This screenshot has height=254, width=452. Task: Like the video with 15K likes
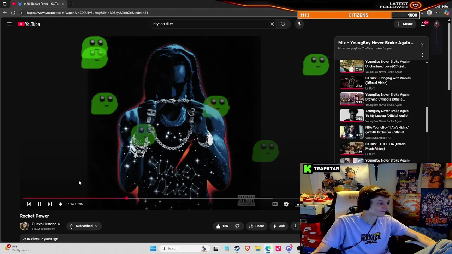[x=222, y=226]
